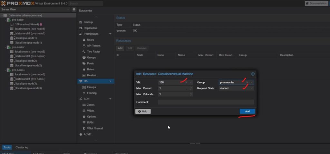This screenshot has height=154, width=330.
Task: Click the Datacenter (demo-proxmox) server icon
Action: 5,15
